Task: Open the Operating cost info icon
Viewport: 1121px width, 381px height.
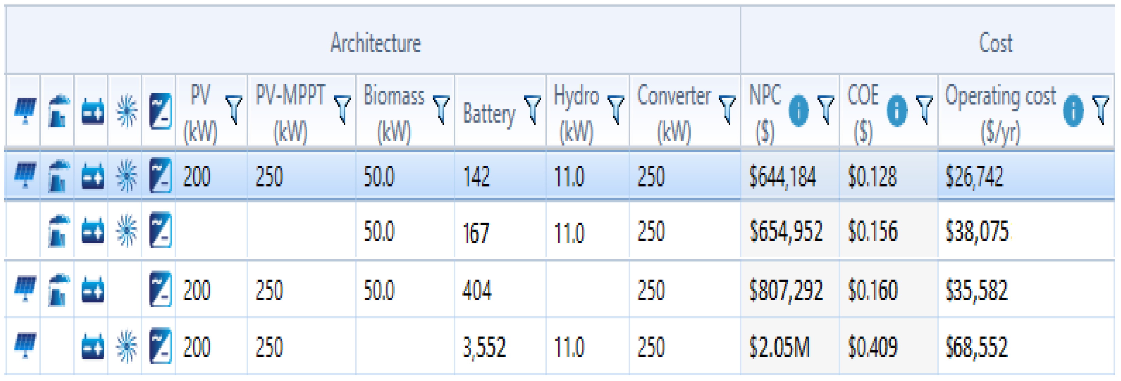Action: click(1073, 111)
